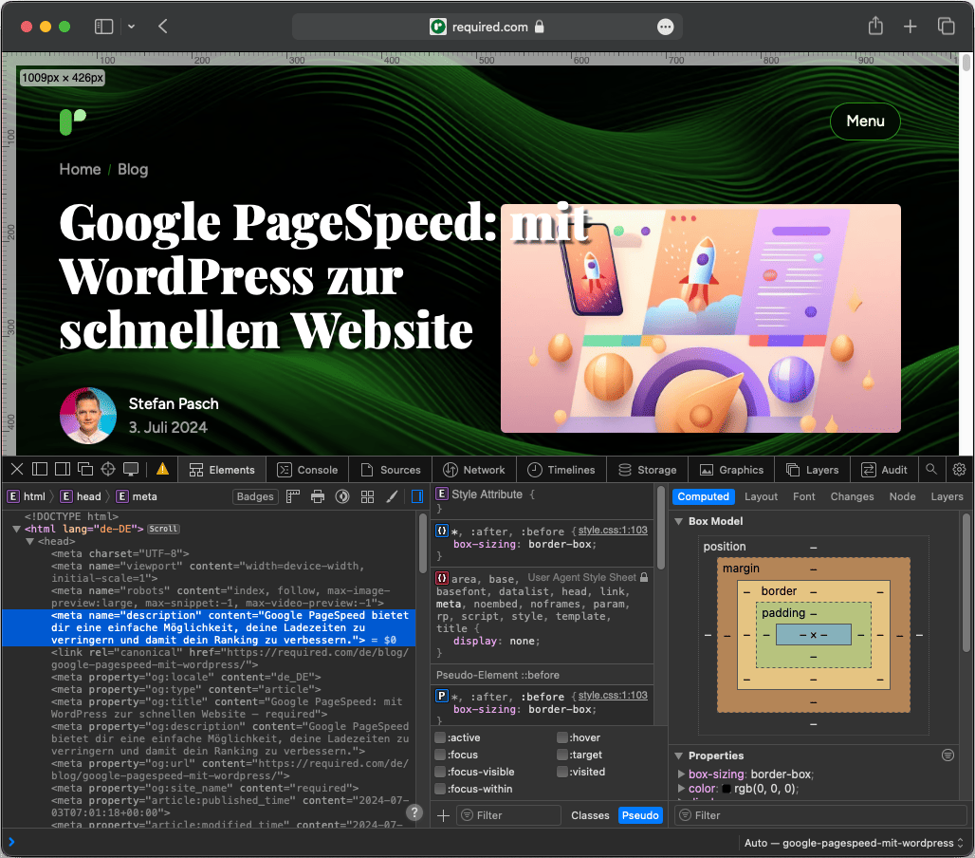Click the Badges button
975x858 pixels.
pyautogui.click(x=253, y=495)
